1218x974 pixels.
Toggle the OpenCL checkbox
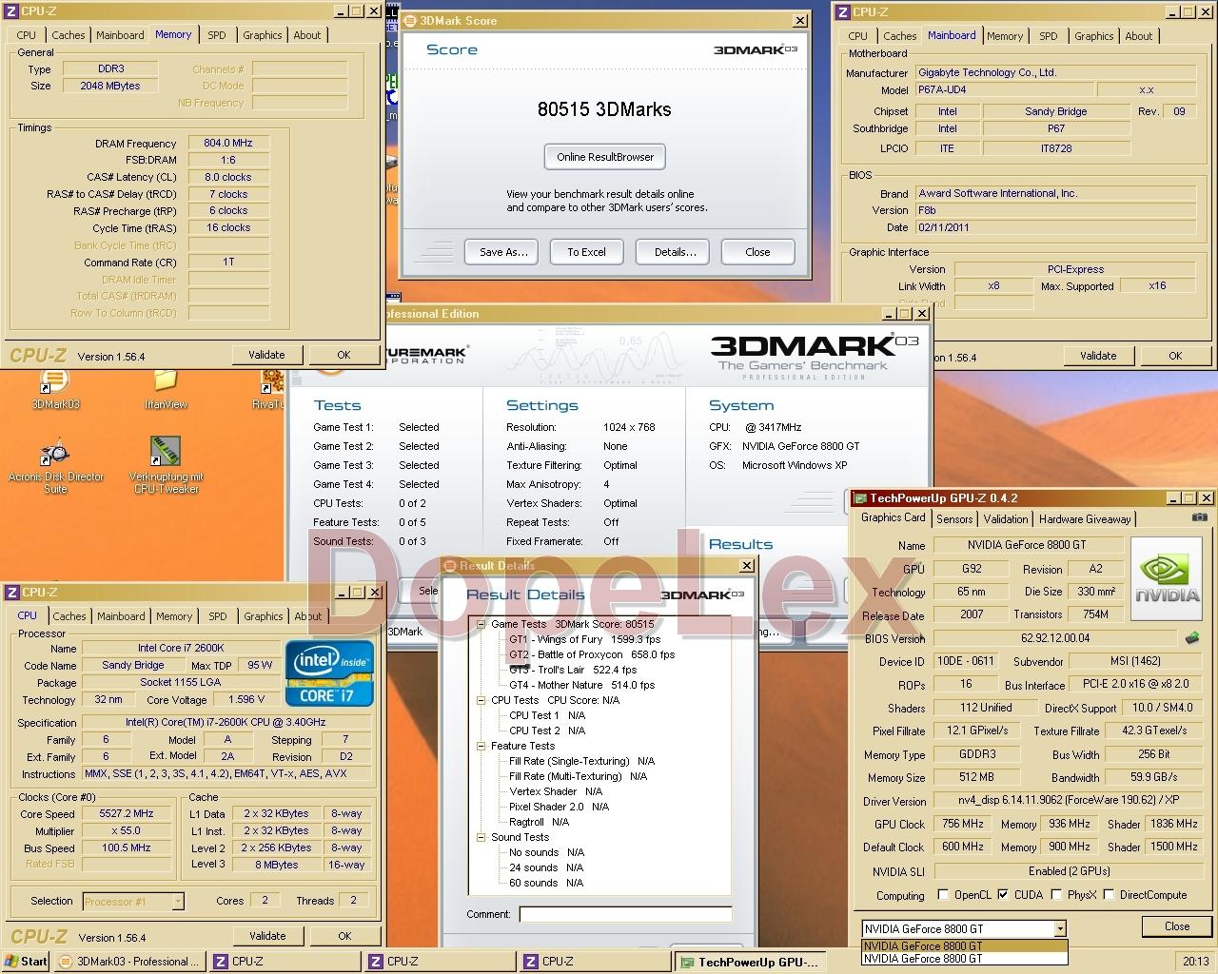point(943,894)
